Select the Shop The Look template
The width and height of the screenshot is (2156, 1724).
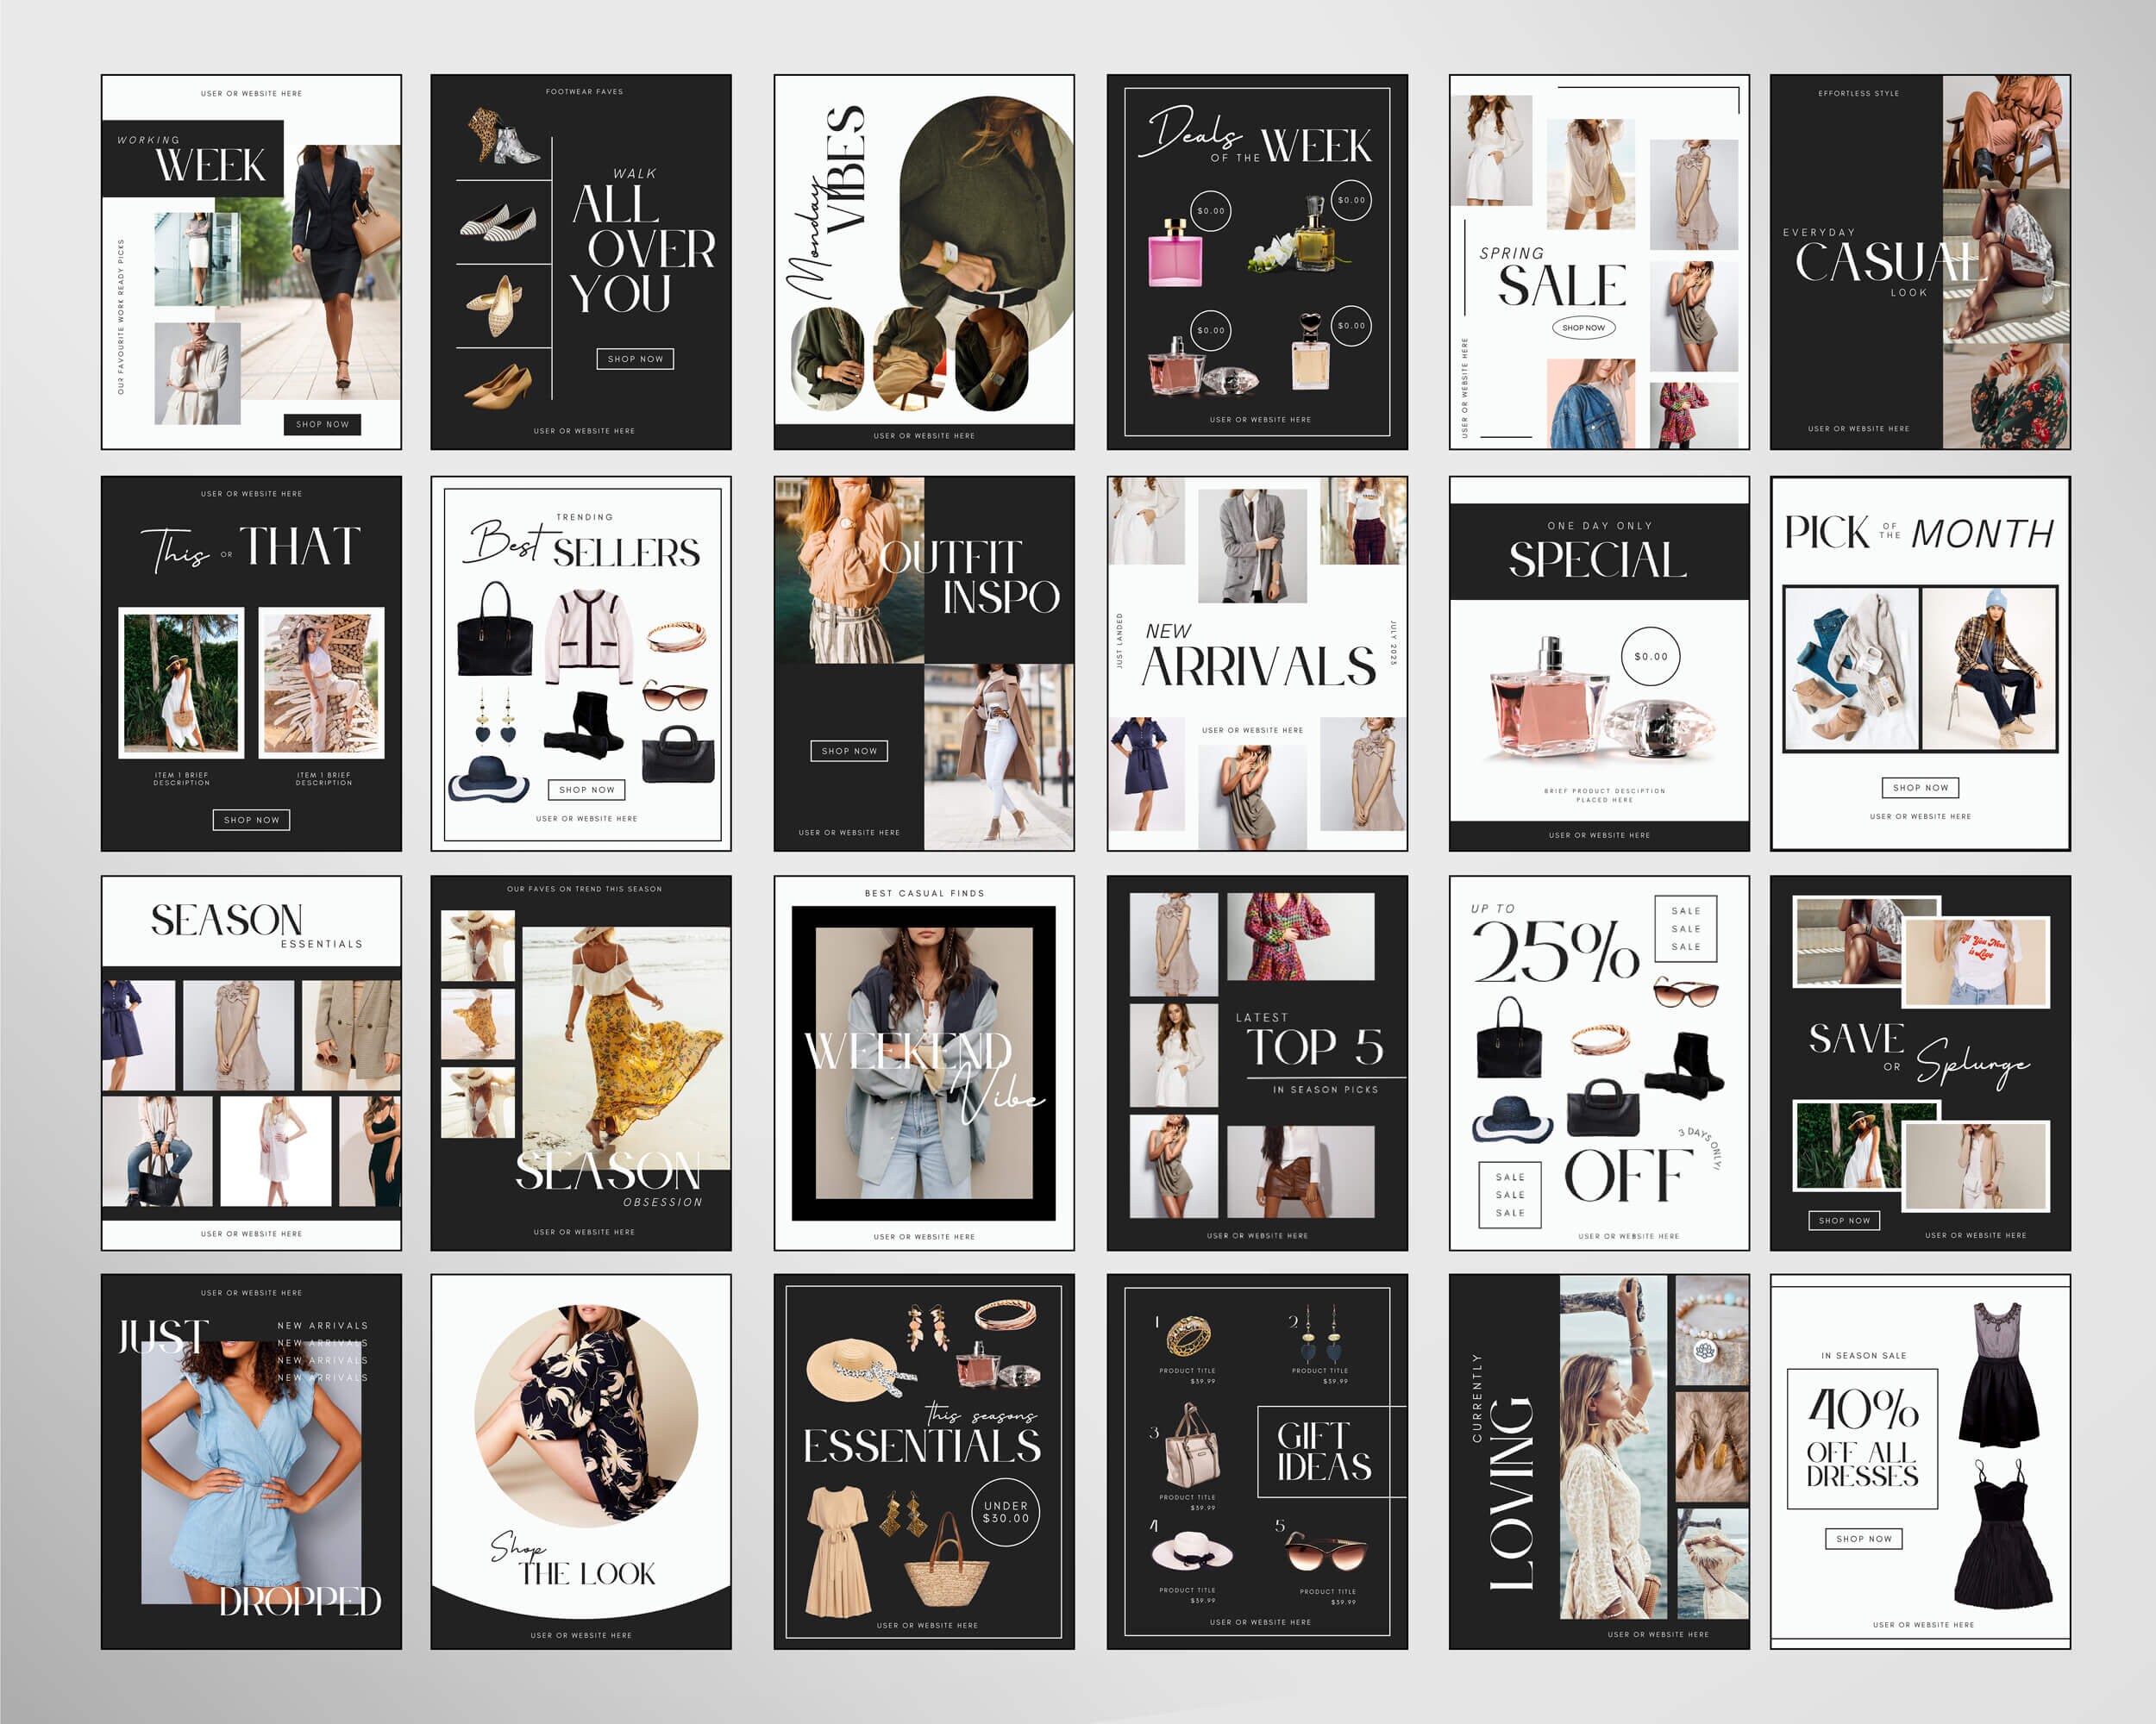tap(581, 1461)
